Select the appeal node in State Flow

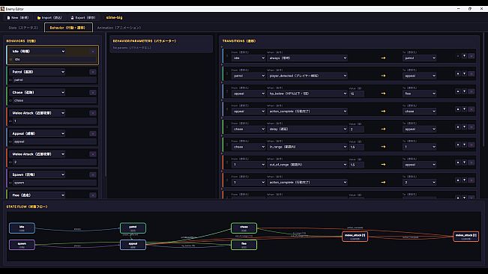(x=133, y=245)
